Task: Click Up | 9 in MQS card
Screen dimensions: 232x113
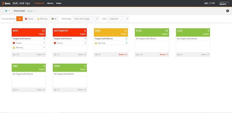Action: pyautogui.click(x=98, y=55)
